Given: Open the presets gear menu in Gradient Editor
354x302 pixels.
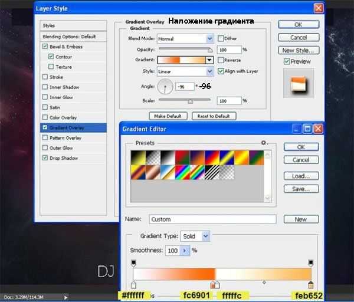Looking at the screenshot, I should tap(264, 143).
